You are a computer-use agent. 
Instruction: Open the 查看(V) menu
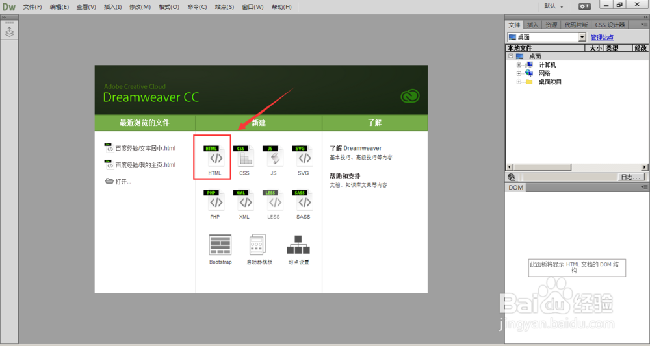click(x=86, y=7)
